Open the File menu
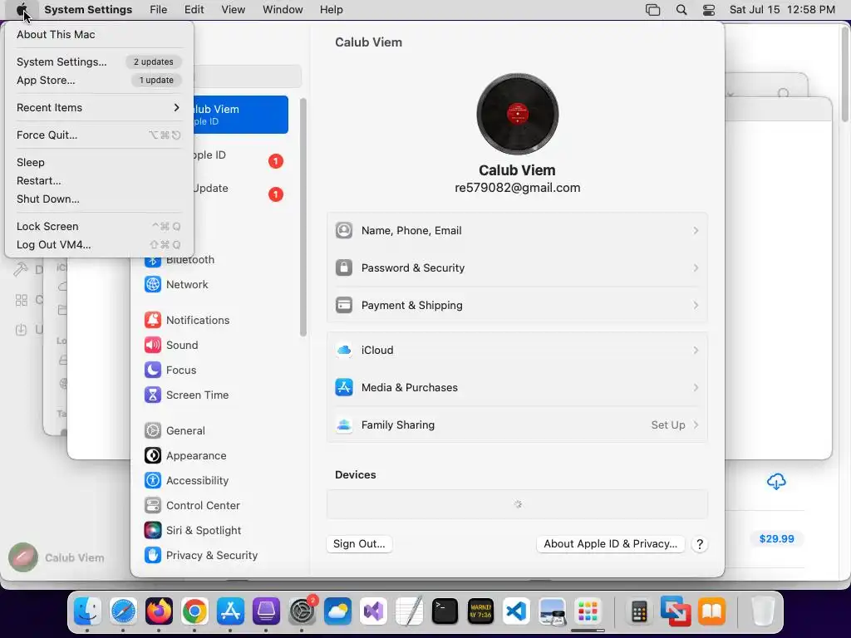This screenshot has width=851, height=638. point(159,10)
